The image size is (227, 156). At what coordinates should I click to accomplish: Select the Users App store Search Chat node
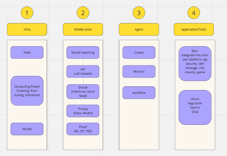195,108
